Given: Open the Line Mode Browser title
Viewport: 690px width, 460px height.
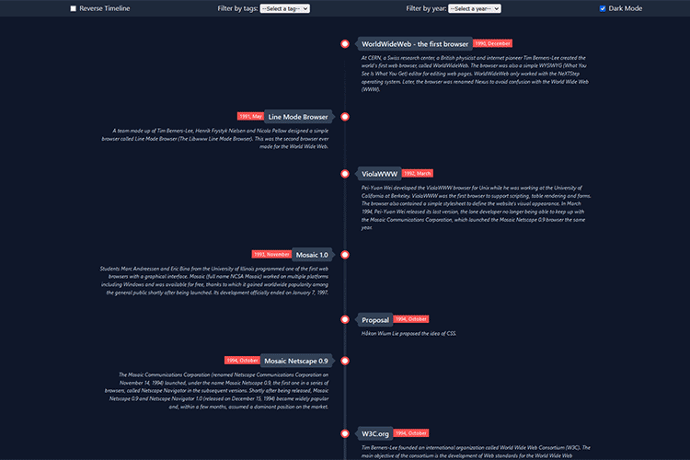Looking at the screenshot, I should [298, 117].
